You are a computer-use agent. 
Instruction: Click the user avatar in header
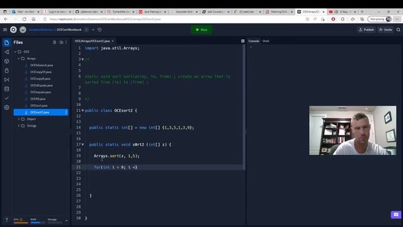[x=23, y=30]
